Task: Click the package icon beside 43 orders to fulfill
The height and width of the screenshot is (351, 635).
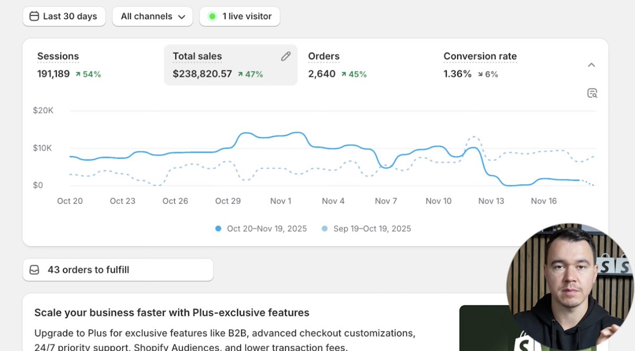Action: [34, 269]
